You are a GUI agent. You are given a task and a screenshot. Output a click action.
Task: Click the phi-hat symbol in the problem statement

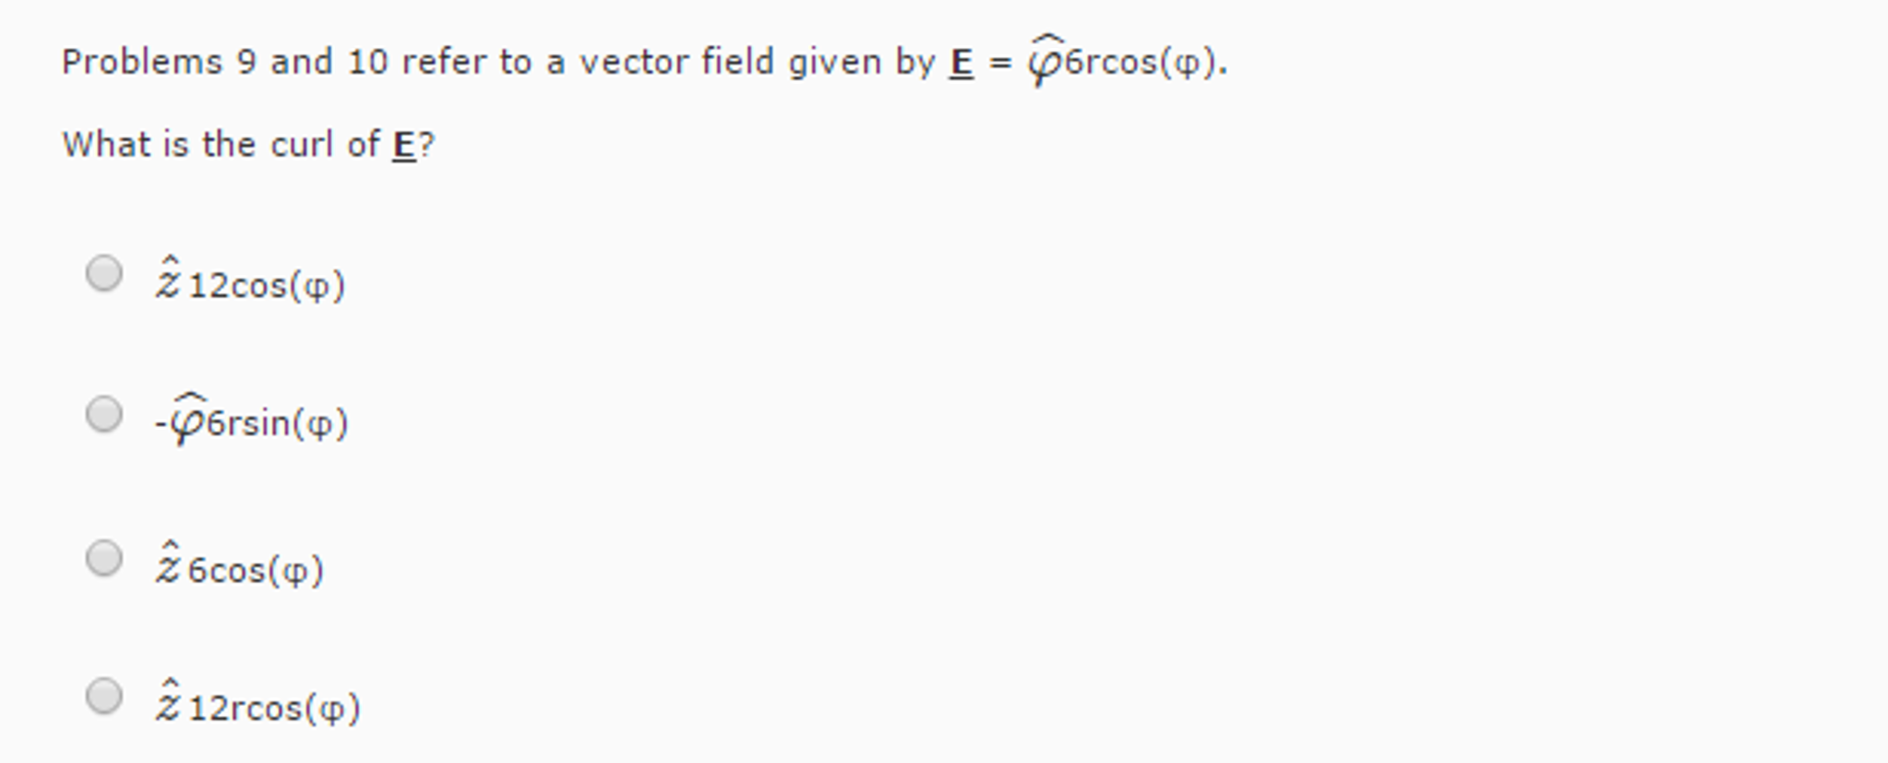pyautogui.click(x=1046, y=60)
